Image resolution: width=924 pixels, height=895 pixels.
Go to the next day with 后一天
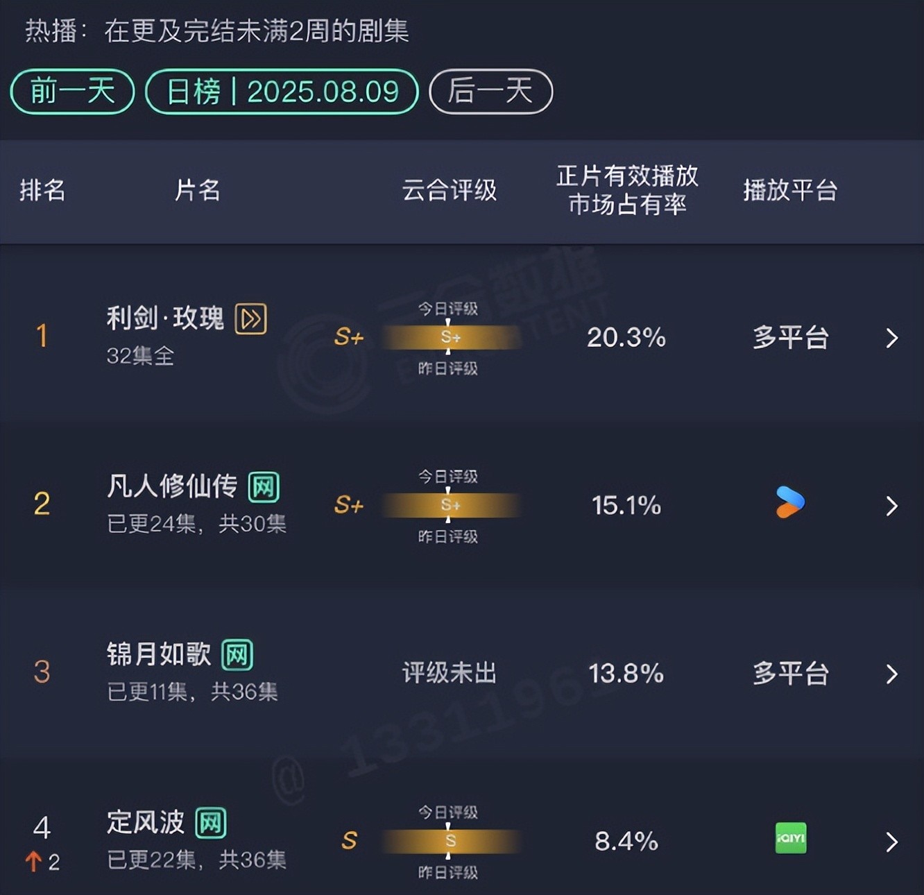[x=490, y=92]
